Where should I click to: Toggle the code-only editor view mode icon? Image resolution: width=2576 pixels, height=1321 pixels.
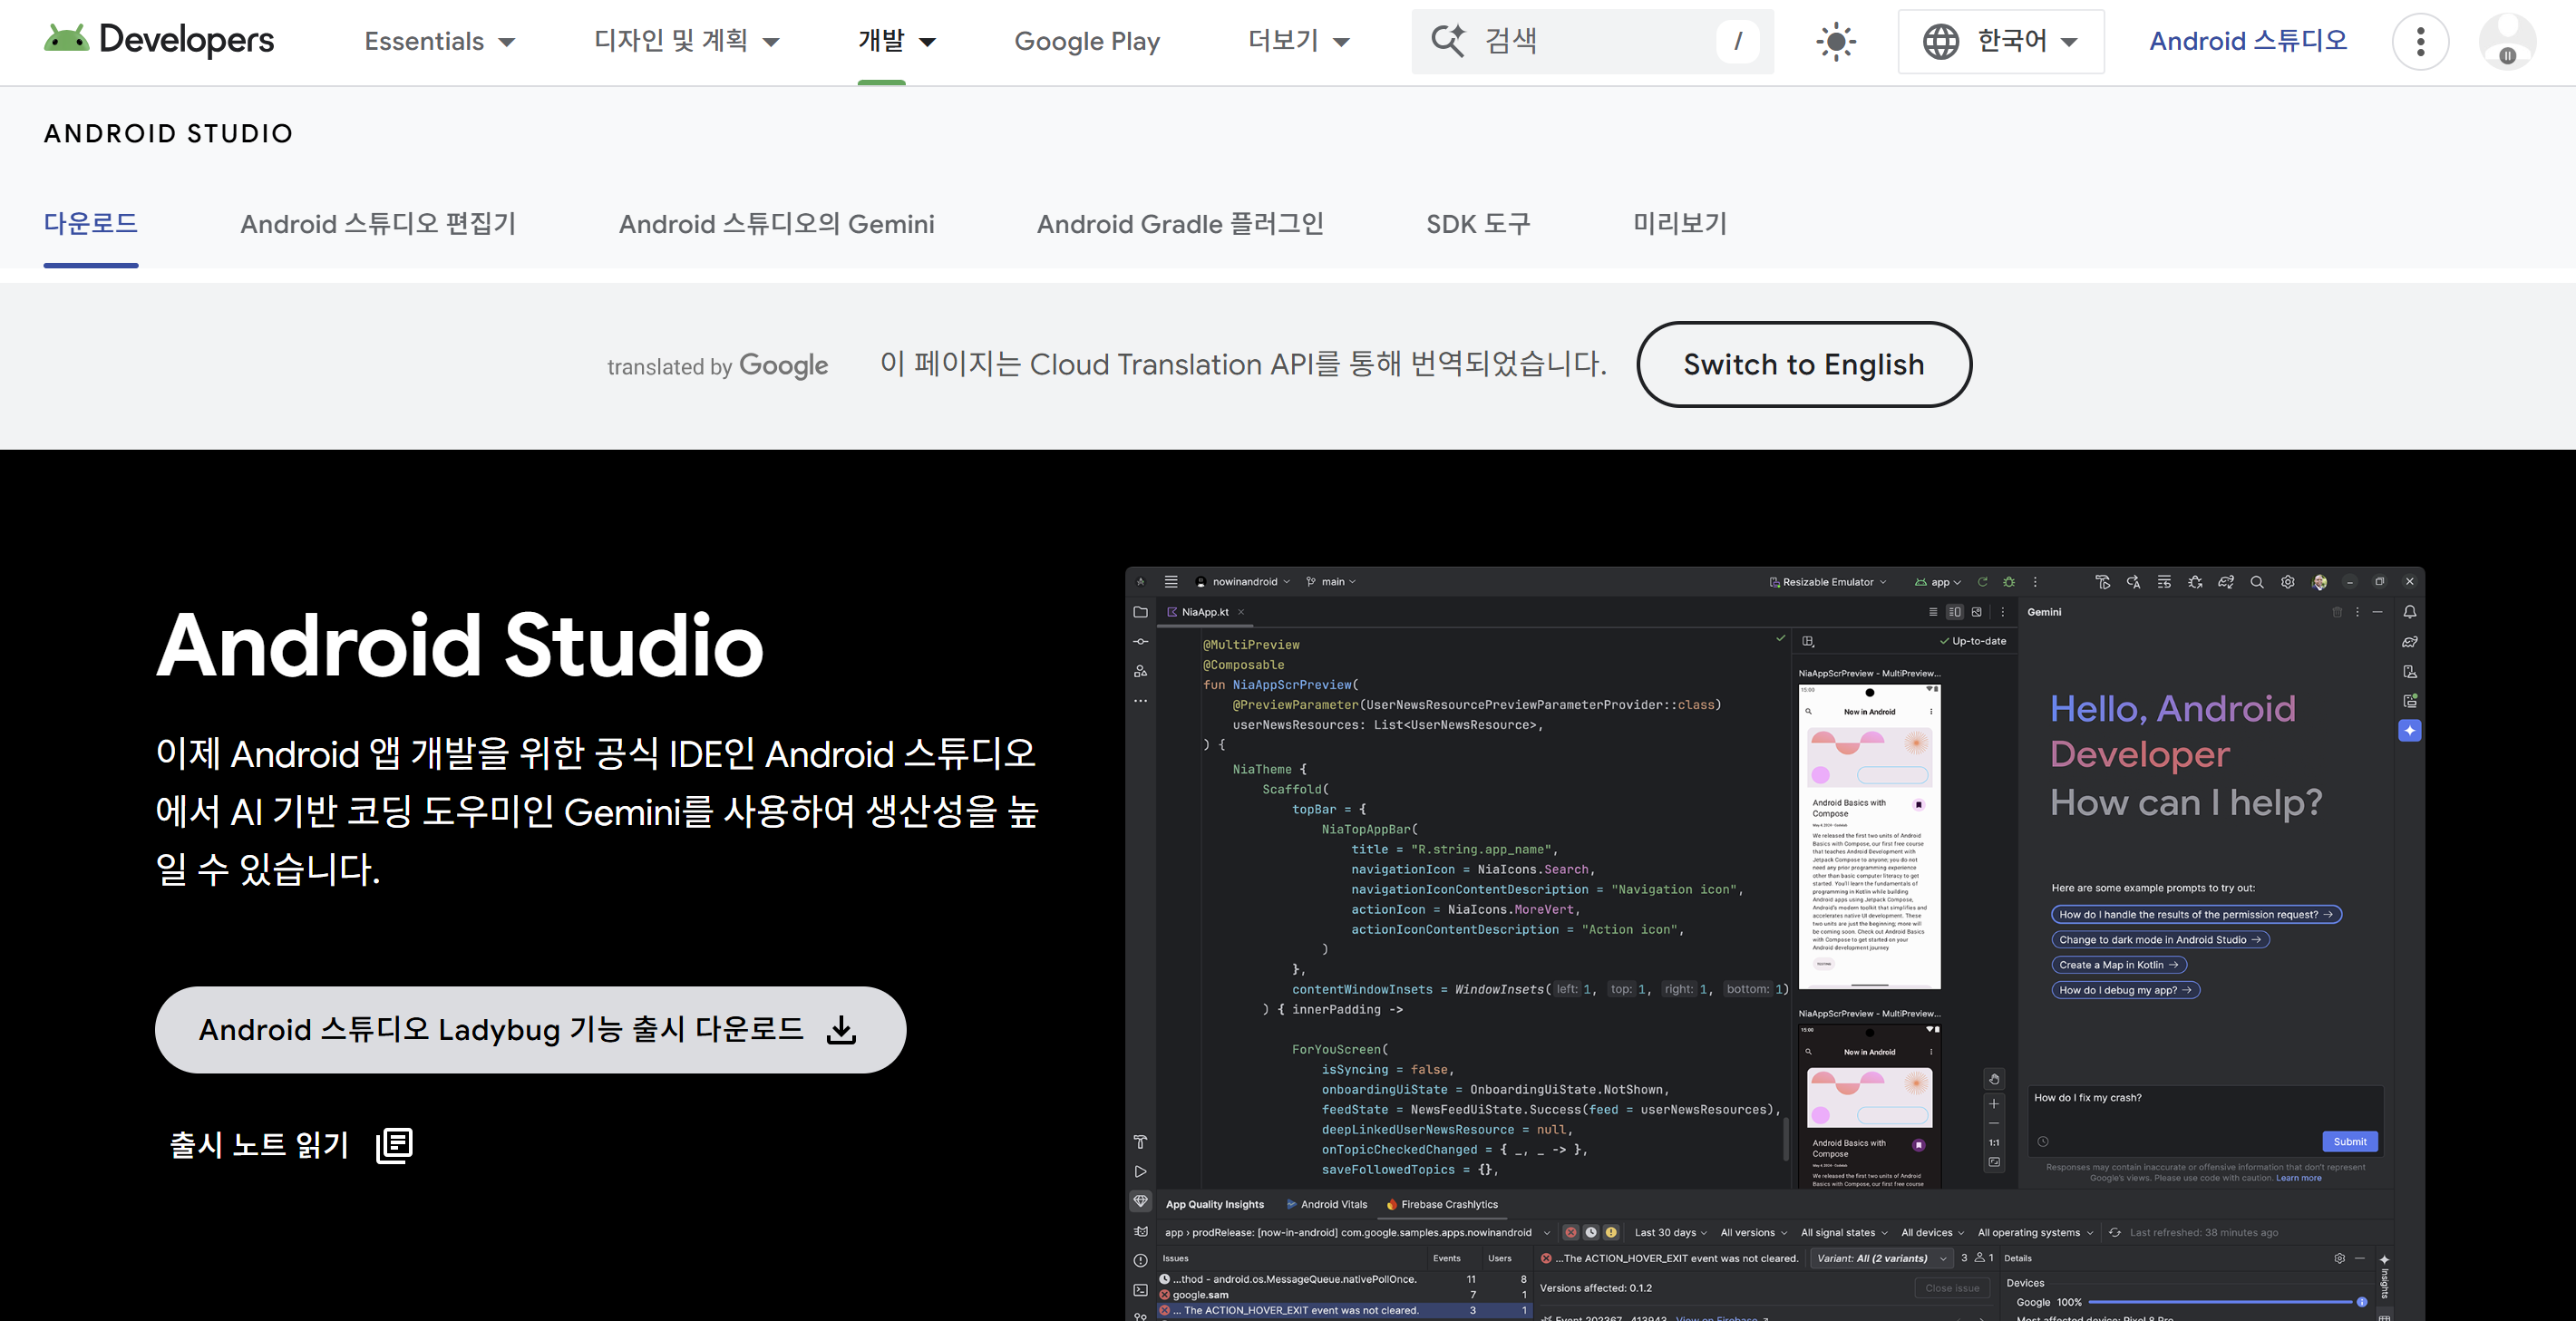(x=1933, y=612)
